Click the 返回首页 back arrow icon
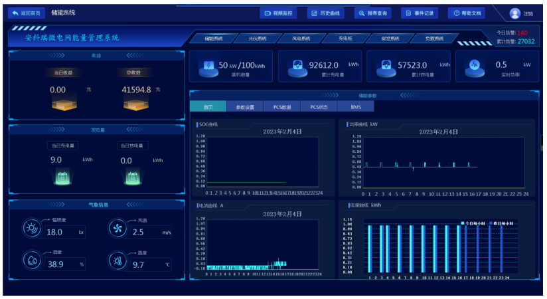The width and height of the screenshot is (547, 299). click(15, 13)
